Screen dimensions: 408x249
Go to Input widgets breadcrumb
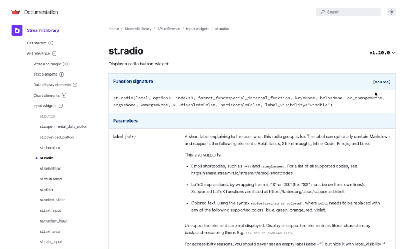coord(197,29)
